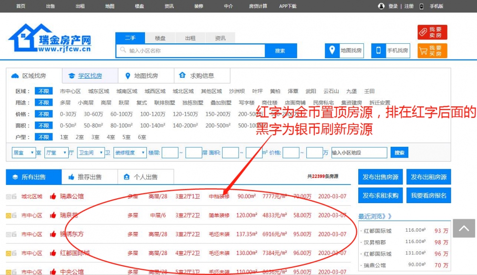The height and width of the screenshot is (275, 477).
Task: Select 不限 option for 户型 filter
Action: (43, 137)
